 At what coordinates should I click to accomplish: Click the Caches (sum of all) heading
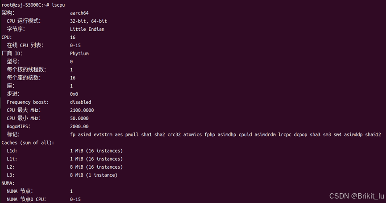click(28, 142)
